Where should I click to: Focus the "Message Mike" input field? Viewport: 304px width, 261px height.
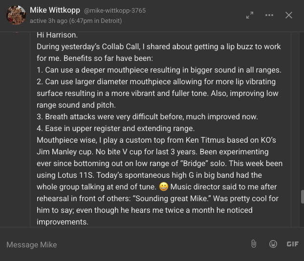(x=122, y=244)
